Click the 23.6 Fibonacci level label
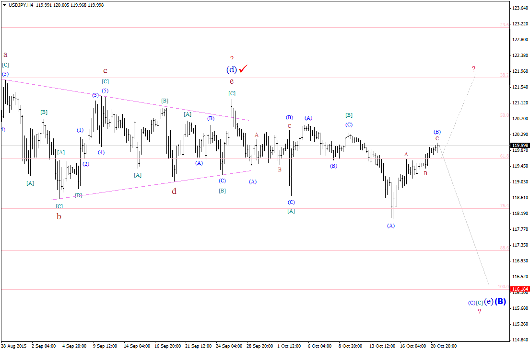This screenshot has width=530, height=350. coord(504,24)
